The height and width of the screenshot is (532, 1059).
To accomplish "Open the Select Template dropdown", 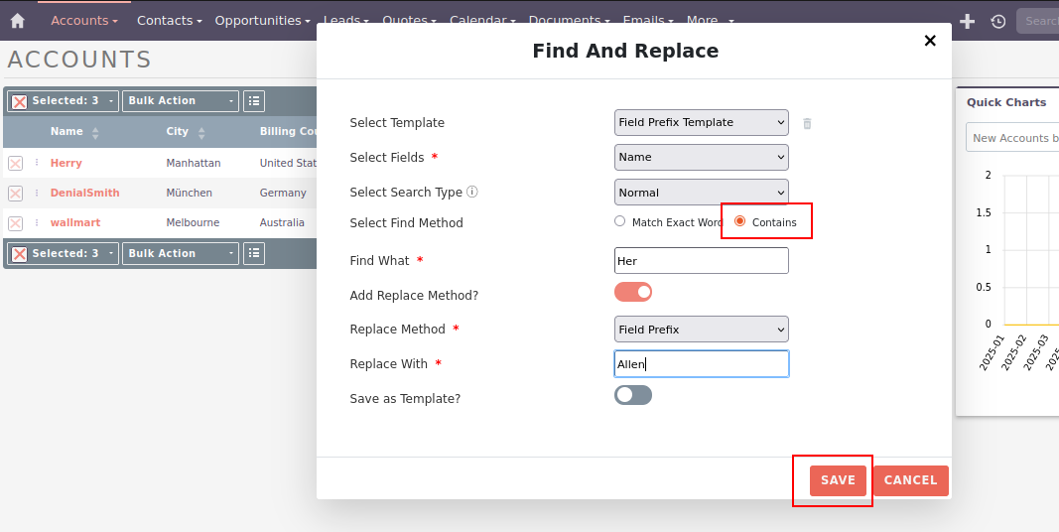I will click(x=701, y=123).
